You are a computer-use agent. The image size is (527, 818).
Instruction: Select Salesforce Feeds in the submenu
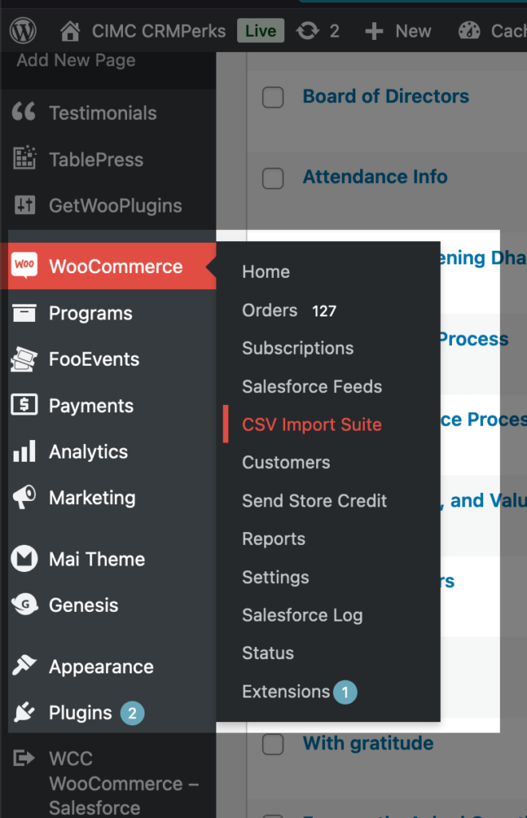pyautogui.click(x=311, y=387)
